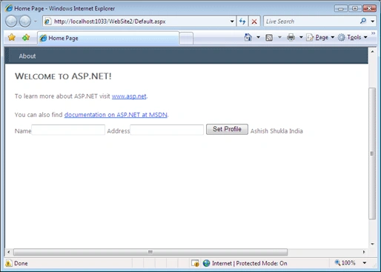
Task: Click the Address text box
Action: [x=167, y=130]
